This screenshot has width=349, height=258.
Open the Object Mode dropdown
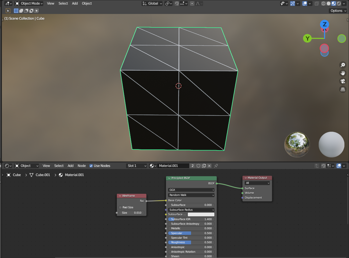[29, 3]
